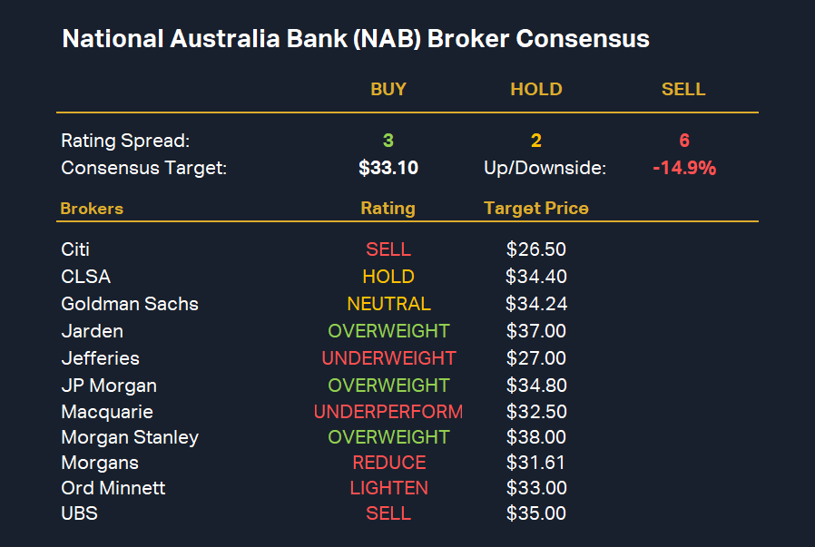
Task: Click the HOLD column header
Action: tap(536, 89)
